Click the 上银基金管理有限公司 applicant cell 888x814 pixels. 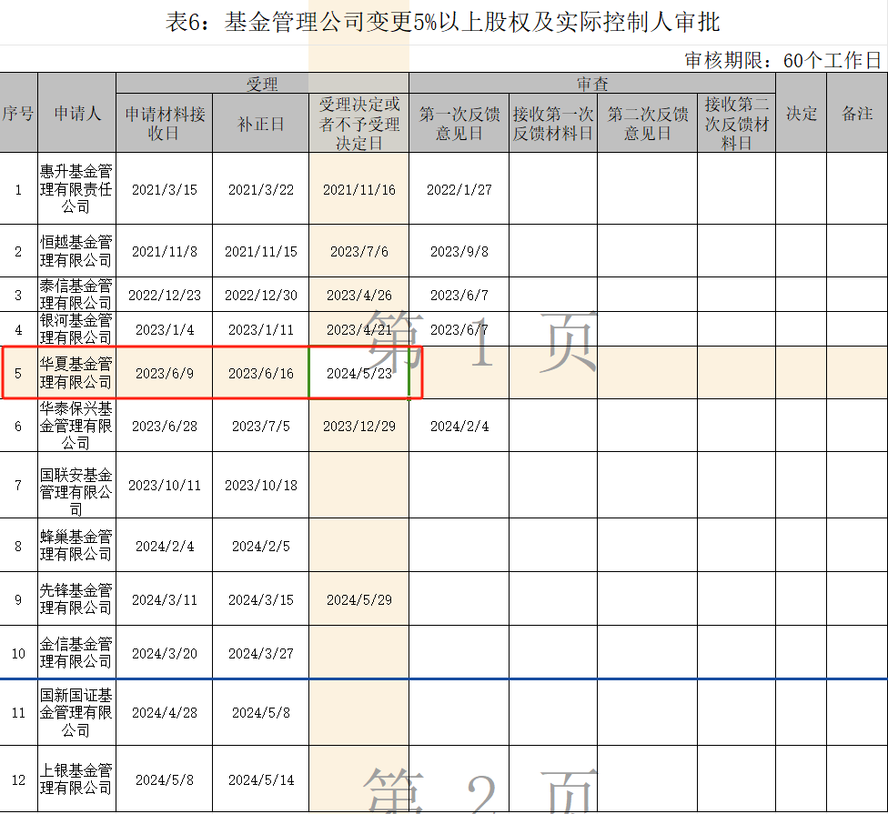(77, 779)
